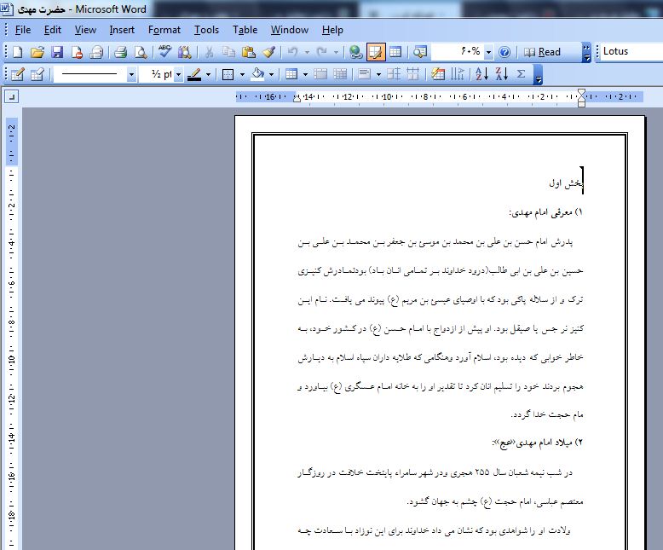Open the line weight ½ pt dropdown
The width and height of the screenshot is (663, 550).
[177, 75]
